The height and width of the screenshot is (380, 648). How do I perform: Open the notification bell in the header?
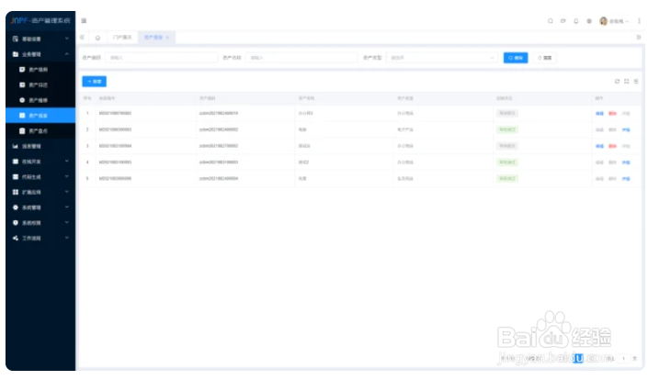(x=576, y=21)
